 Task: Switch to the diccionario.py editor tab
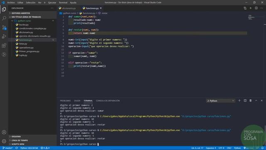point(69,8)
